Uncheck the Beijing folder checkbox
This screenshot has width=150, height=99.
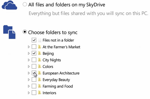(34, 53)
